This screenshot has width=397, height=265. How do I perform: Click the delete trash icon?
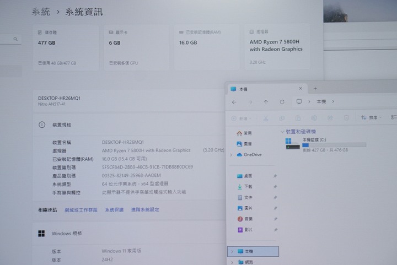click(x=346, y=118)
